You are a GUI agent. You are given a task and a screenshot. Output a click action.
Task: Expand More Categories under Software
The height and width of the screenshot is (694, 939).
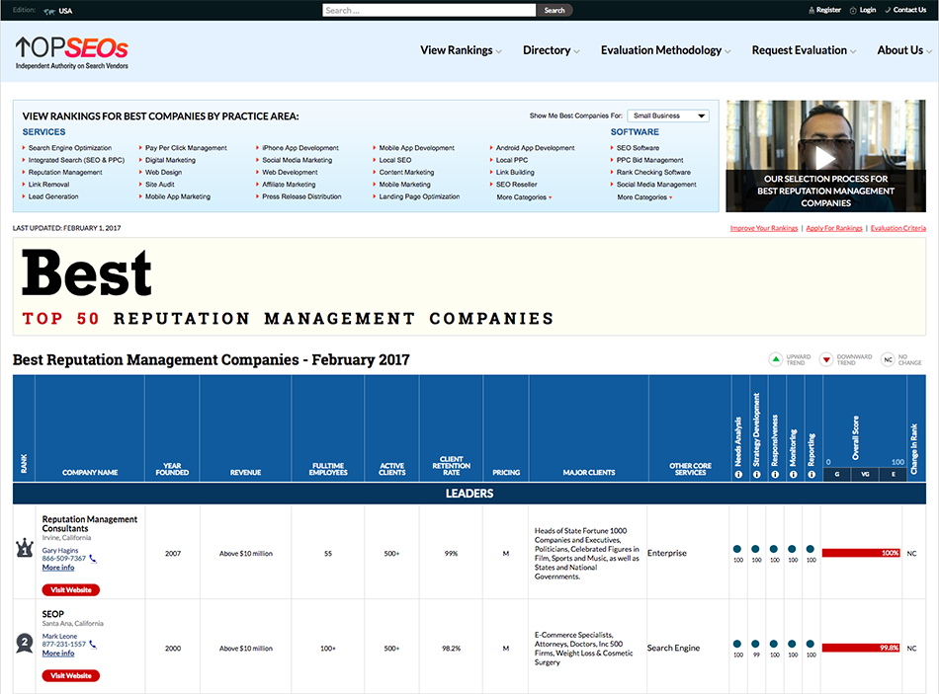click(643, 197)
